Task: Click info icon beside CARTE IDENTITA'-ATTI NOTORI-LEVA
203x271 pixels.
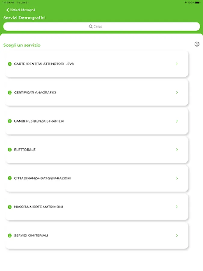Action: [10, 64]
